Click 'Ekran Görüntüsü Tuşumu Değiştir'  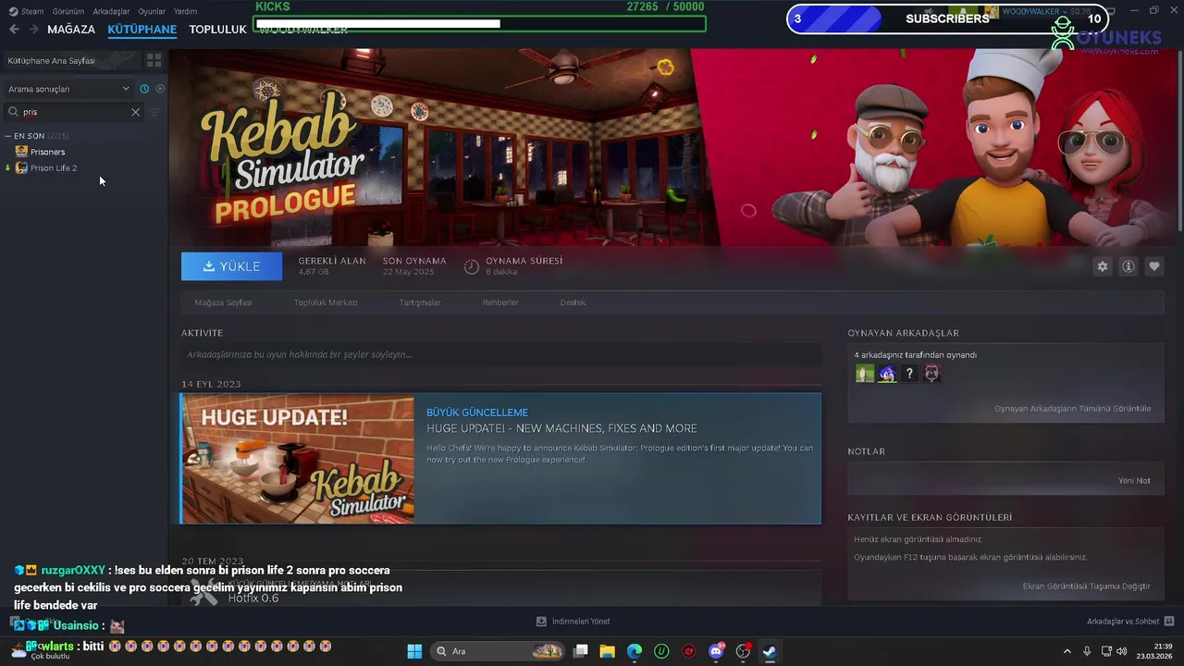[1087, 586]
